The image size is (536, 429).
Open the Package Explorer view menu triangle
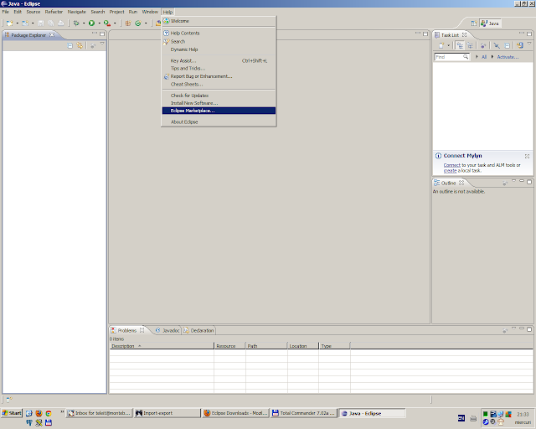(x=102, y=44)
